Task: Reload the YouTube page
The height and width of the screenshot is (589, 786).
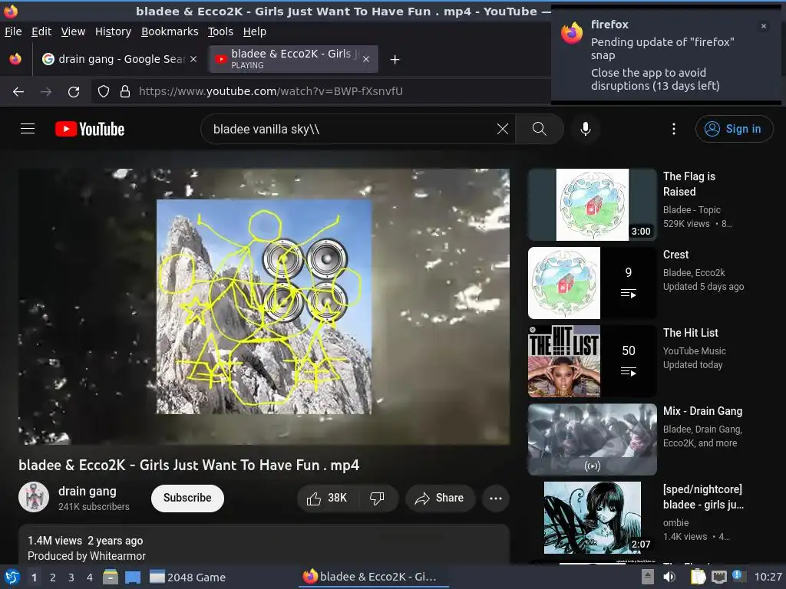Action: tap(74, 92)
